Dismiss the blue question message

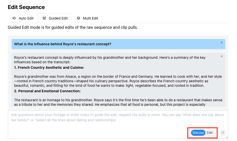(222, 42)
